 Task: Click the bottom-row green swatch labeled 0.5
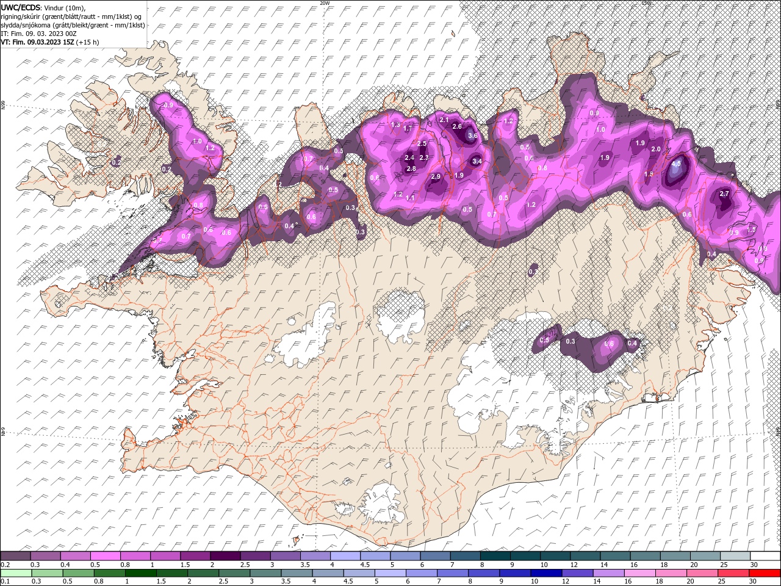point(79,573)
